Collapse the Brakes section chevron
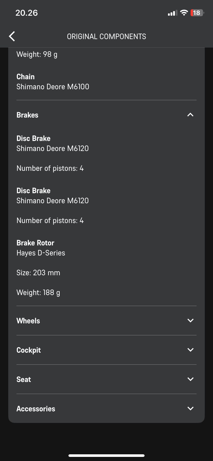 [x=190, y=115]
